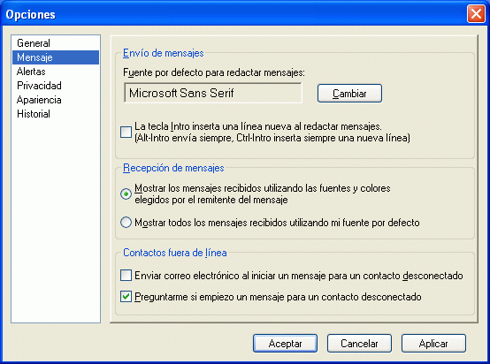Click the Aplicar button
Image resolution: width=490 pixels, height=364 pixels.
coord(433,344)
